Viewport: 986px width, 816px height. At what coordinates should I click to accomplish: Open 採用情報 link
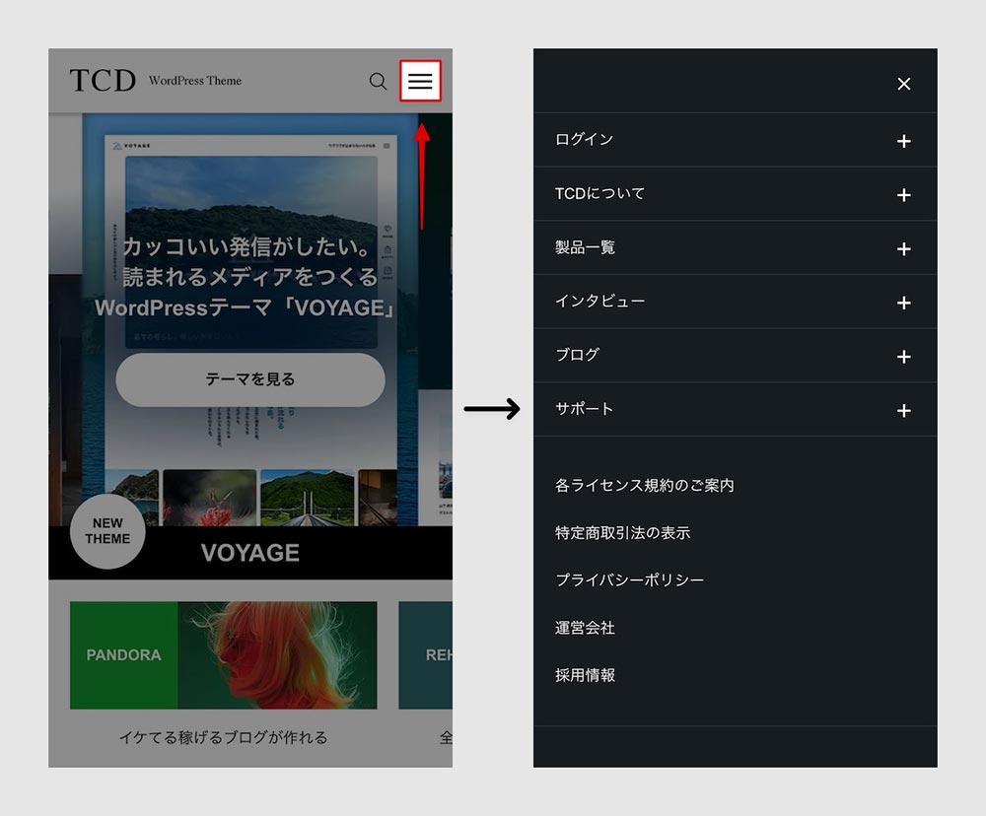click(585, 675)
